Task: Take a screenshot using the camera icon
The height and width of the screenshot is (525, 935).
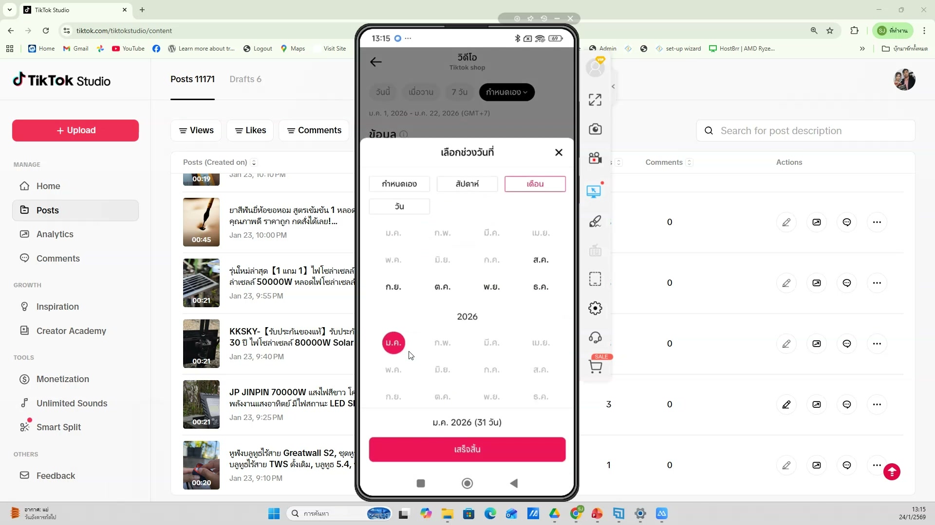Action: coord(596,129)
